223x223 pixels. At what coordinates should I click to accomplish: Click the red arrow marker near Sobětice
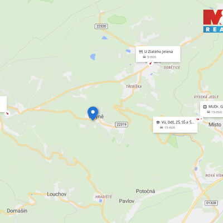point(151,64)
